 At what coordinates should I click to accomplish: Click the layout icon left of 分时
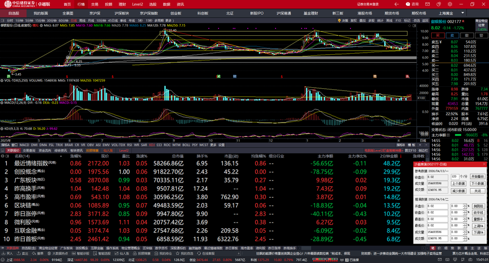click(x=3, y=21)
